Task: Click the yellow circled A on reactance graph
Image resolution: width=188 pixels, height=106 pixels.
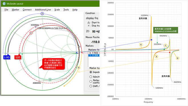Action: [141, 45]
